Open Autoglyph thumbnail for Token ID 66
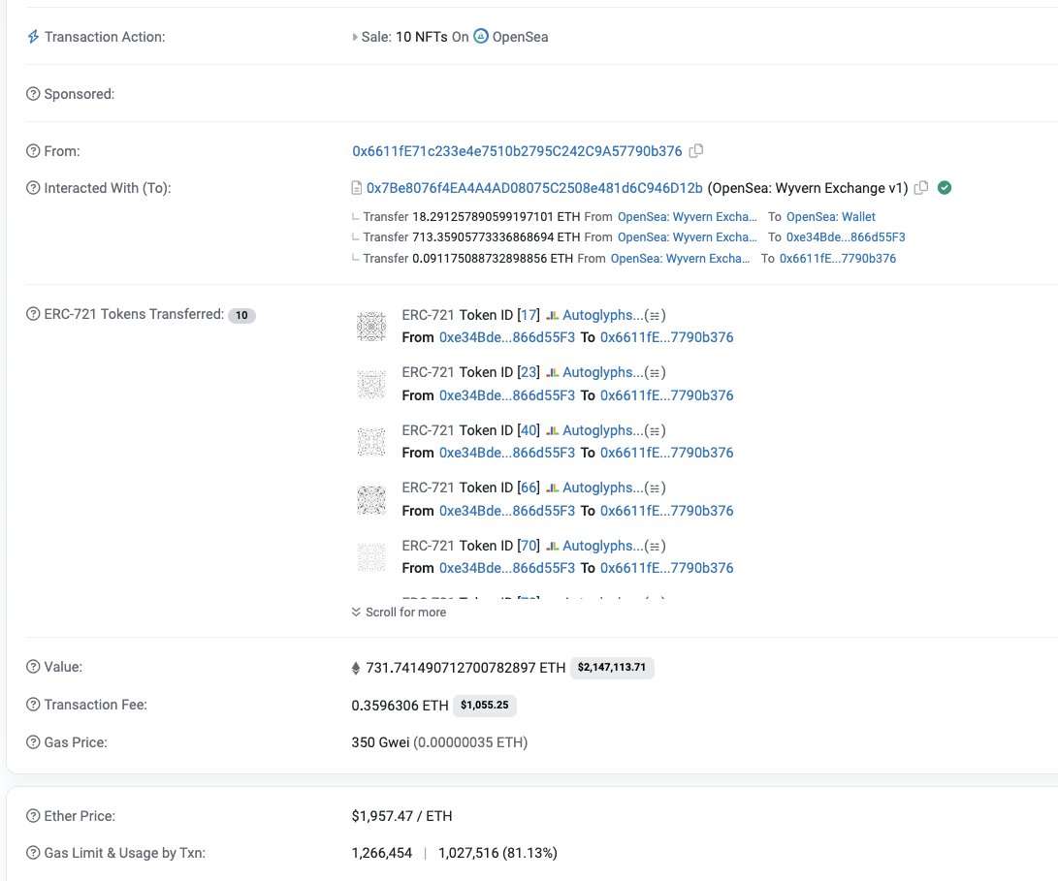Image resolution: width=1058 pixels, height=881 pixels. 371,500
